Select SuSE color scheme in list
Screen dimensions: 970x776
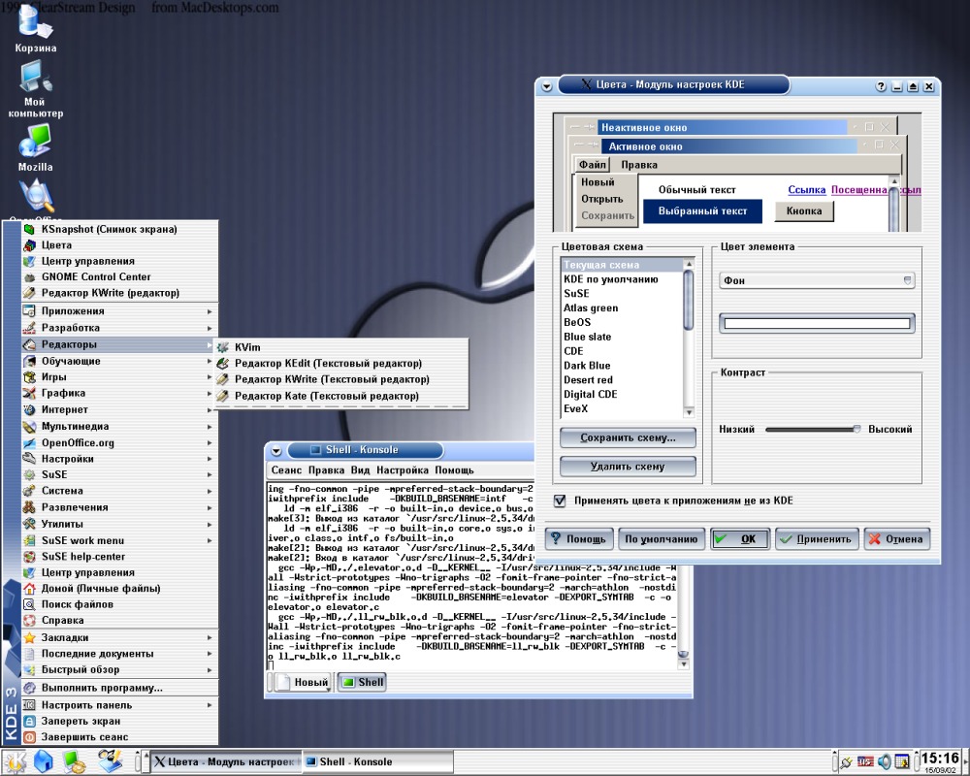click(x=621, y=293)
